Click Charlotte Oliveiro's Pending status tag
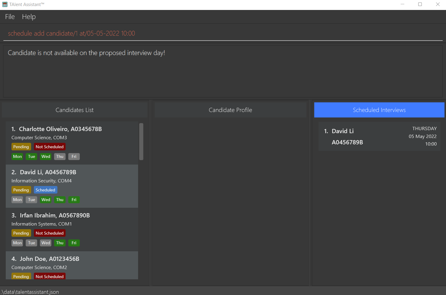Viewport: 446px width, 295px height. point(21,147)
